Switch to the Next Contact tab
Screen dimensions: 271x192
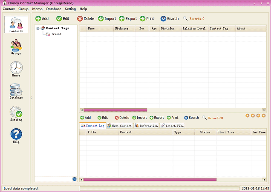click(x=119, y=126)
